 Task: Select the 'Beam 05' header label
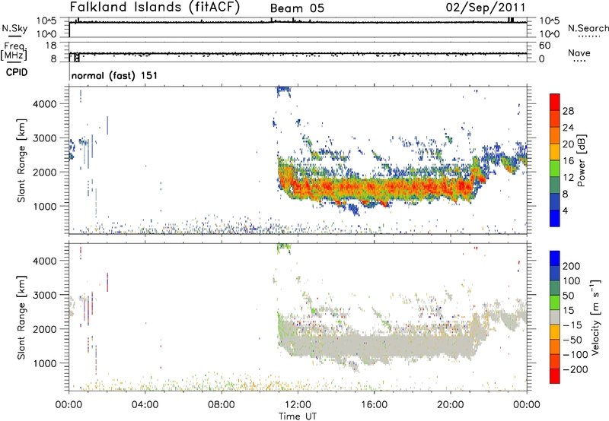pos(297,8)
